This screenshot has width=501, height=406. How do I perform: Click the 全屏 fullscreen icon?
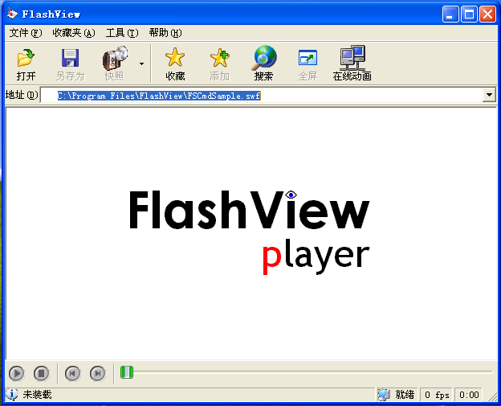(x=308, y=58)
